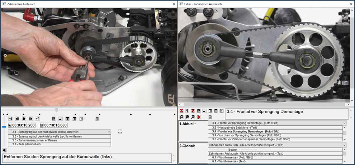Click the red starburst icon in Extras

point(198,117)
